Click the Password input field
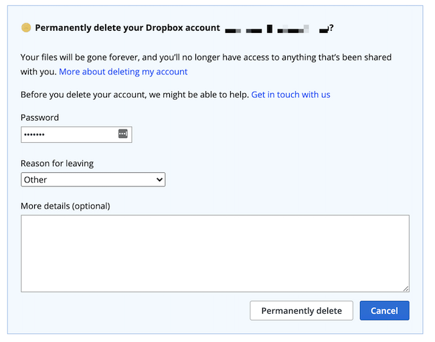 pyautogui.click(x=76, y=135)
